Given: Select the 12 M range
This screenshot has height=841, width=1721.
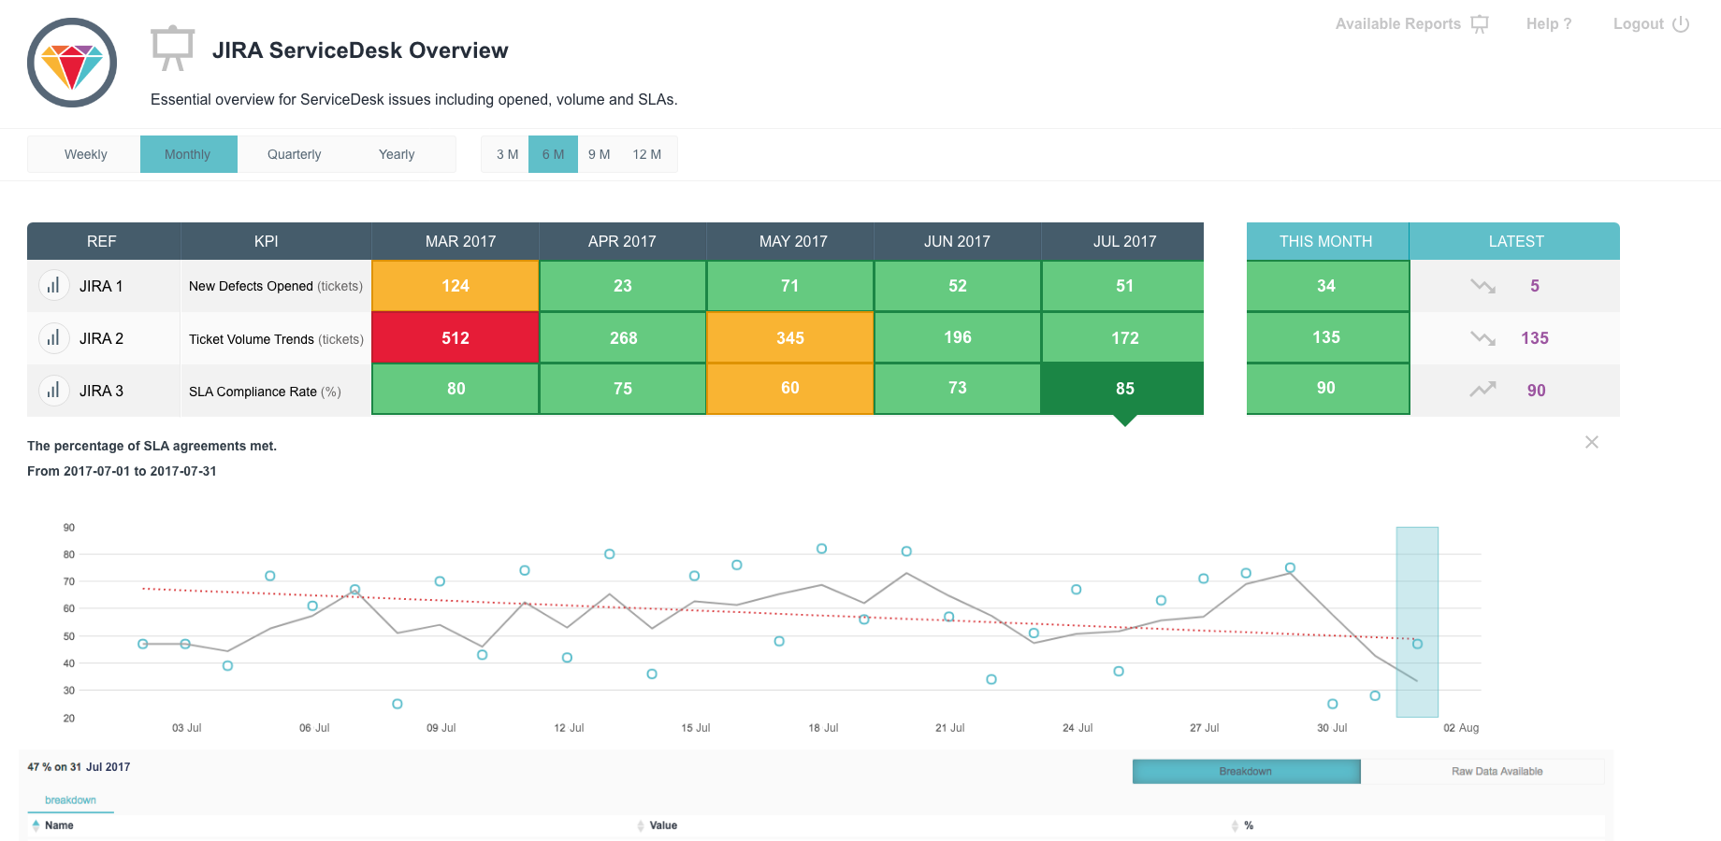Looking at the screenshot, I should (647, 154).
